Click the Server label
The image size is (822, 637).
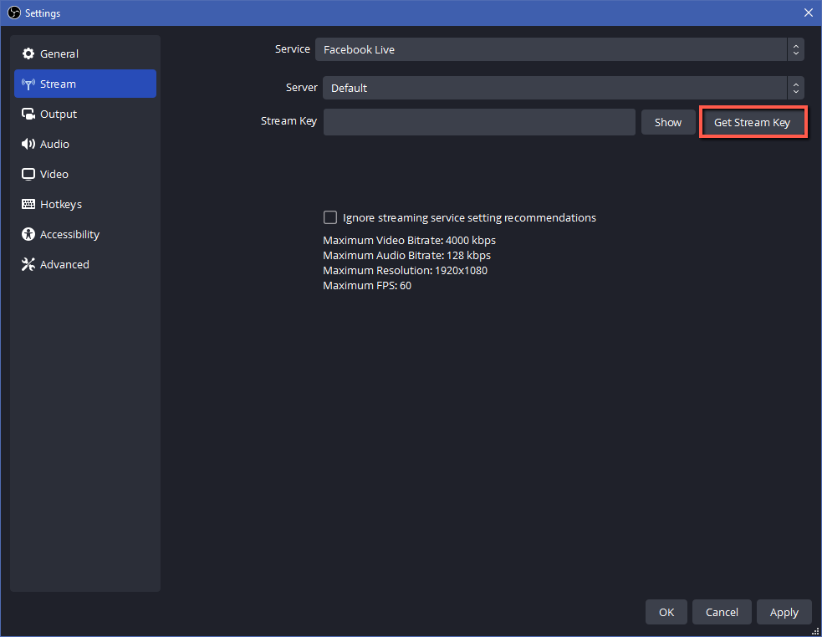pyautogui.click(x=301, y=88)
